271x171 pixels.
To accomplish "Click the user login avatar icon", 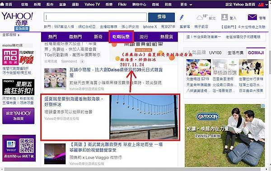I will pos(224,17).
